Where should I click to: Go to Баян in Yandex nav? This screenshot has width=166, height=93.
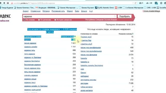tap(77, 11)
